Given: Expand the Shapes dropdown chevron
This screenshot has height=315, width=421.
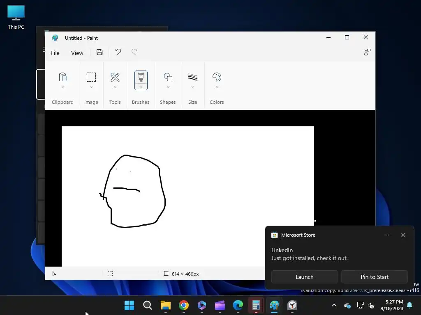Looking at the screenshot, I should pyautogui.click(x=168, y=87).
